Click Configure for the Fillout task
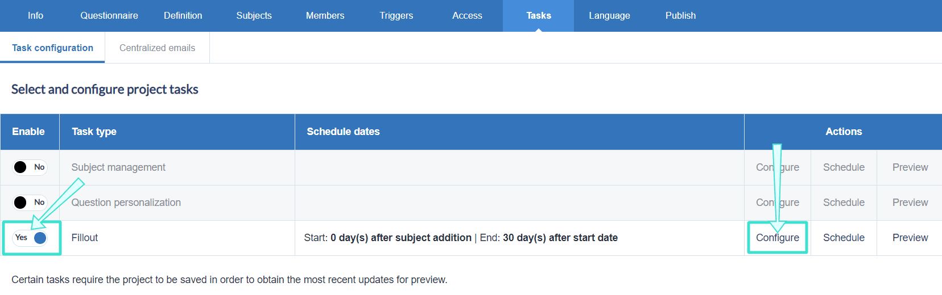The width and height of the screenshot is (942, 295). (778, 238)
